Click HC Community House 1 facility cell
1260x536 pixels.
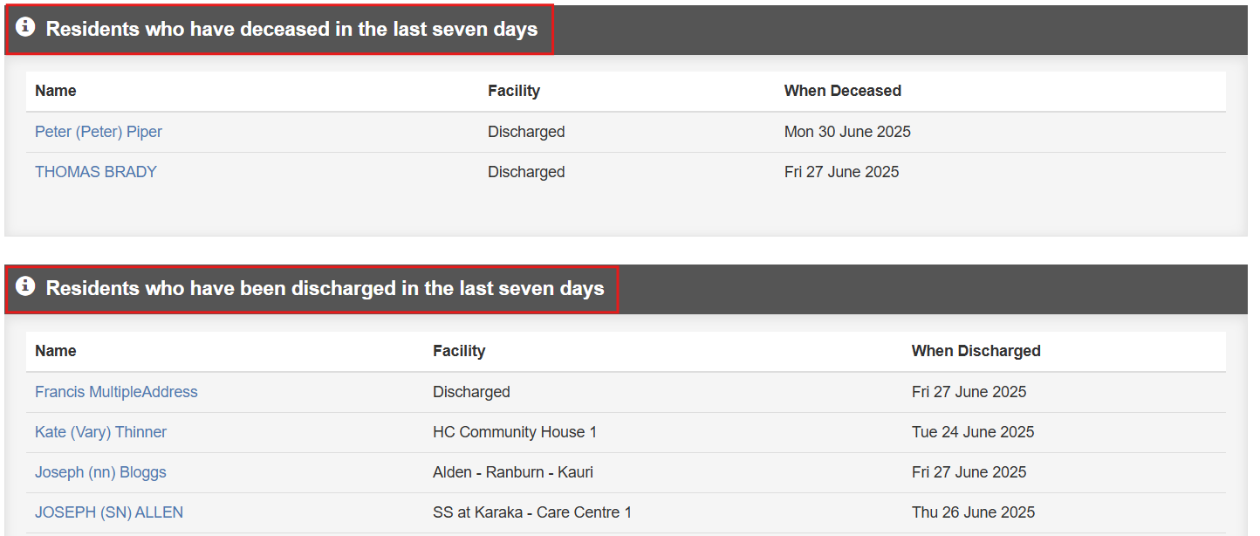pos(515,432)
